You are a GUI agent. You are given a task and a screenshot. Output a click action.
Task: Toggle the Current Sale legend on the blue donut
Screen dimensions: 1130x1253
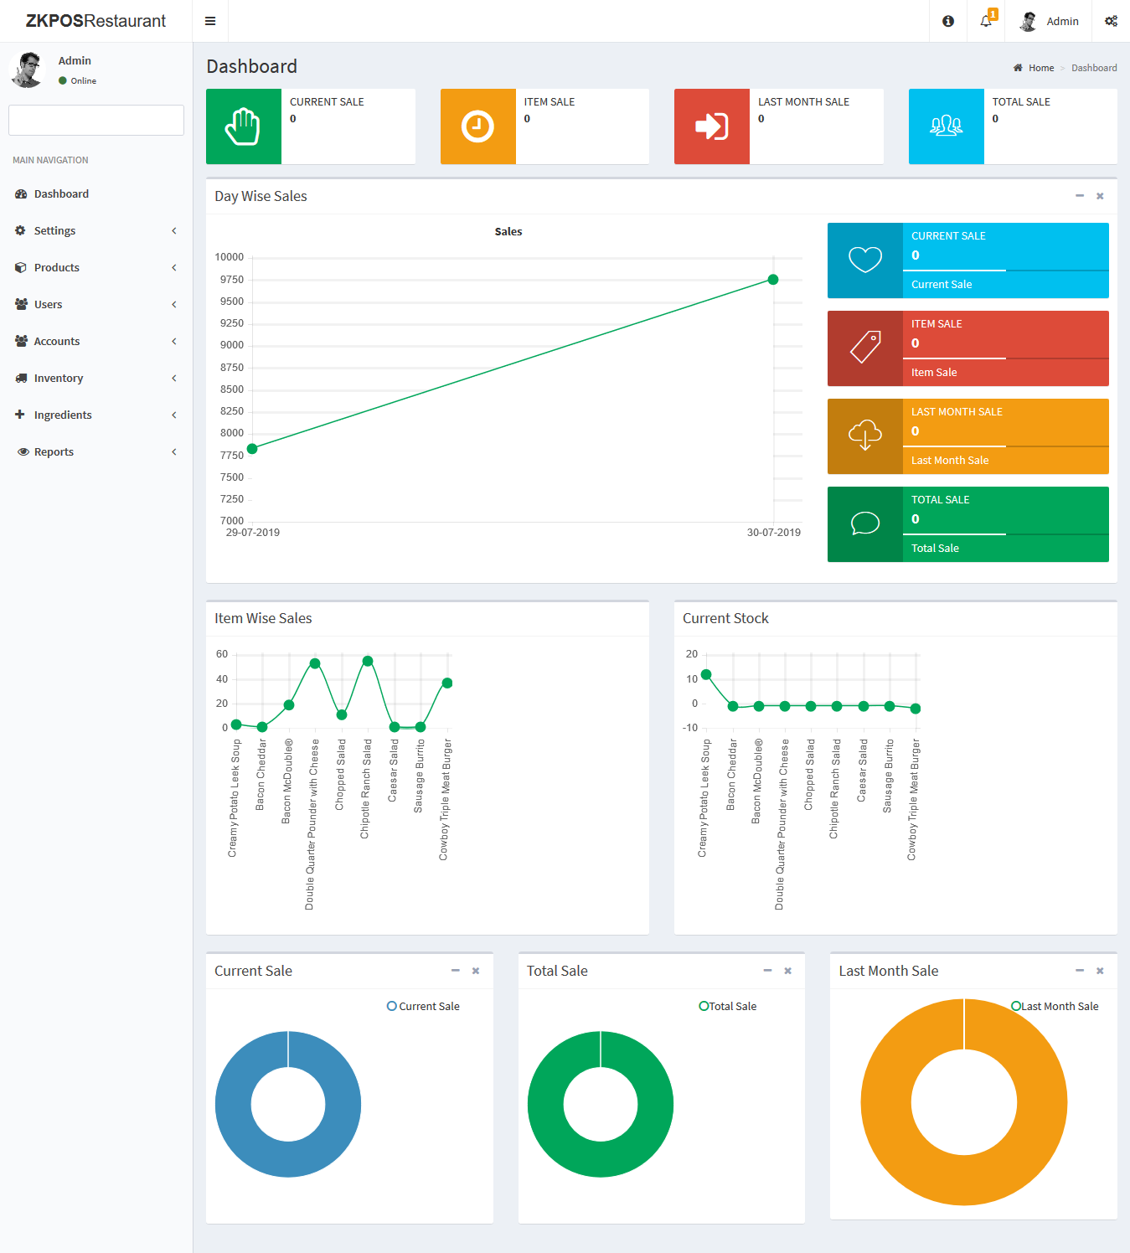tap(423, 1006)
